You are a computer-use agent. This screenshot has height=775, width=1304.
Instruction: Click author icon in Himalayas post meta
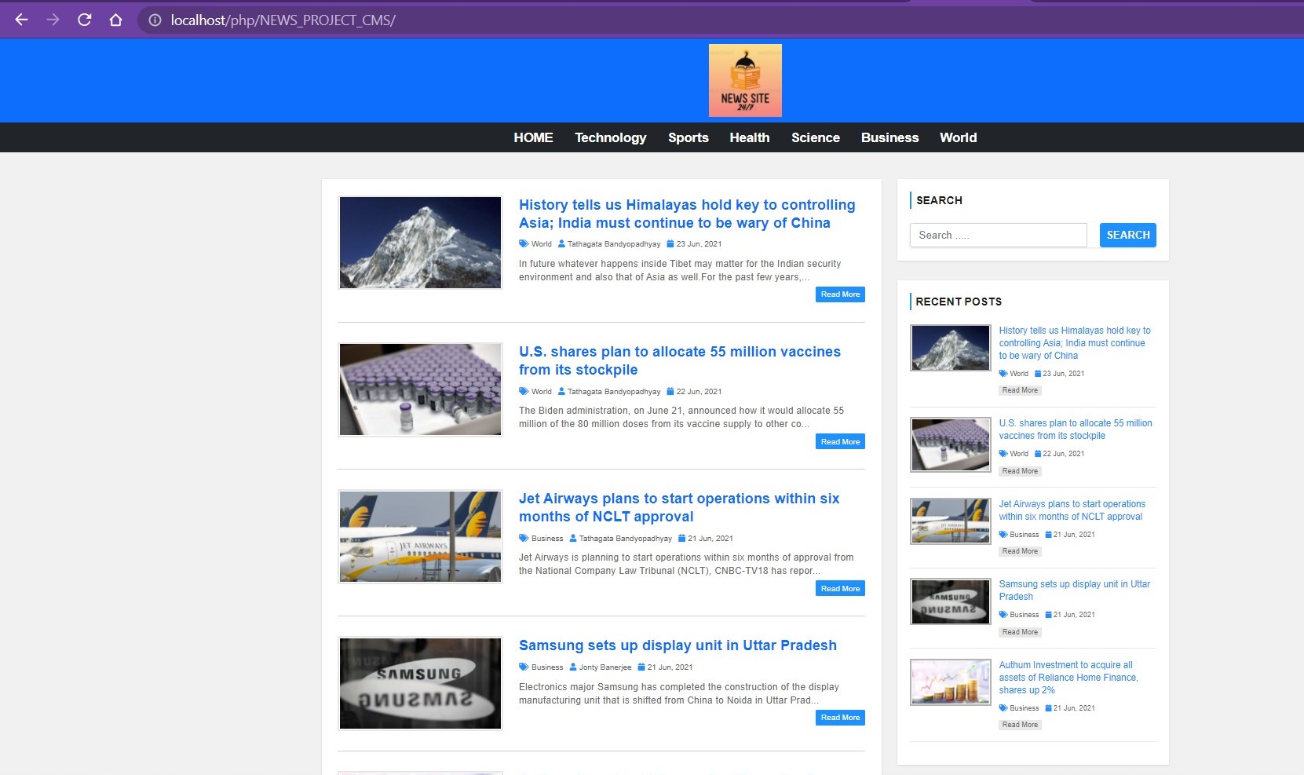tap(561, 243)
